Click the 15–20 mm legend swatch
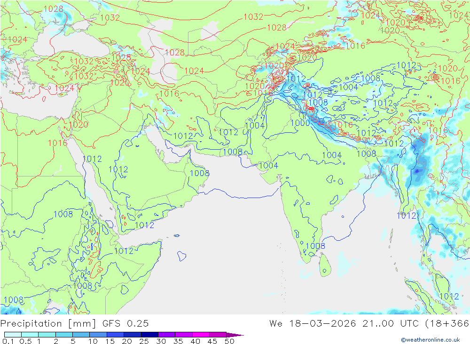Viewport: 470px width, 344px height. [x=116, y=335]
